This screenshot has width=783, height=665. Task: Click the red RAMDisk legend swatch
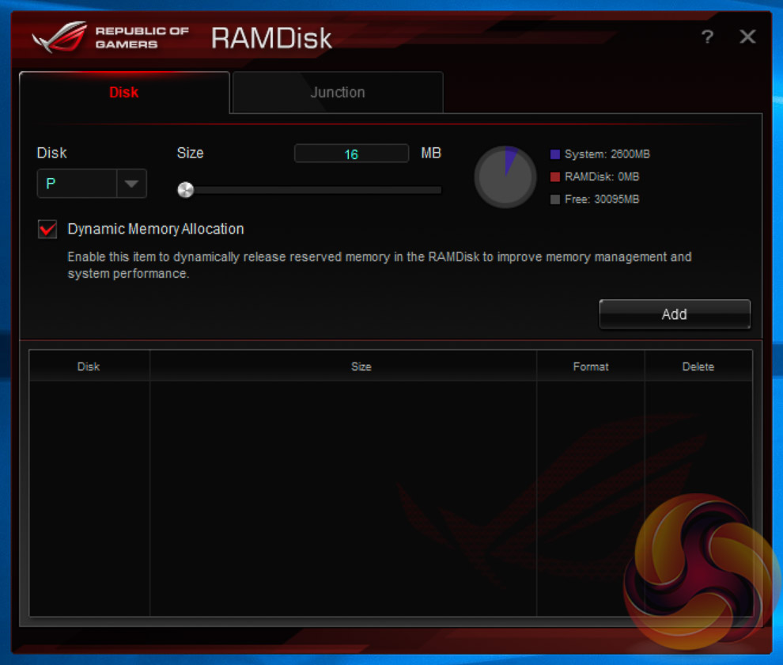tap(554, 177)
